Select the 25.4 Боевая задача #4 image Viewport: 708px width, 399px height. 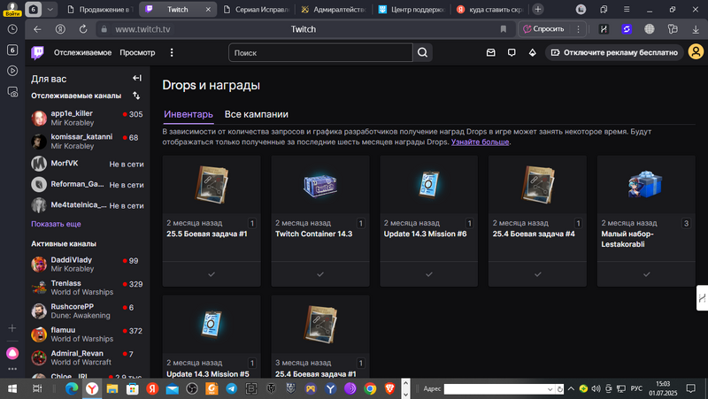537,185
